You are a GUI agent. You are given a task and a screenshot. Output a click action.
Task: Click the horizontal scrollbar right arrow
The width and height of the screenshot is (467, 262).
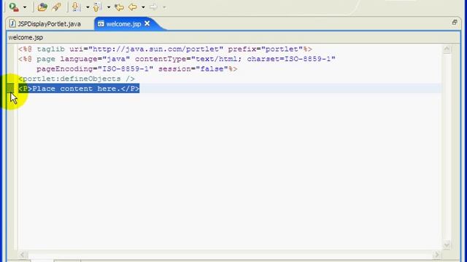[x=436, y=255]
